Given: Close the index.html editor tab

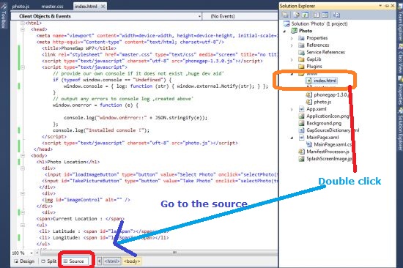Looking at the screenshot, I should (103, 6).
